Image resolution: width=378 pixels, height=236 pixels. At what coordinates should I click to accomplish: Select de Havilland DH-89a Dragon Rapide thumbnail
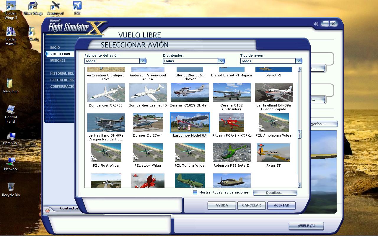pos(273,93)
